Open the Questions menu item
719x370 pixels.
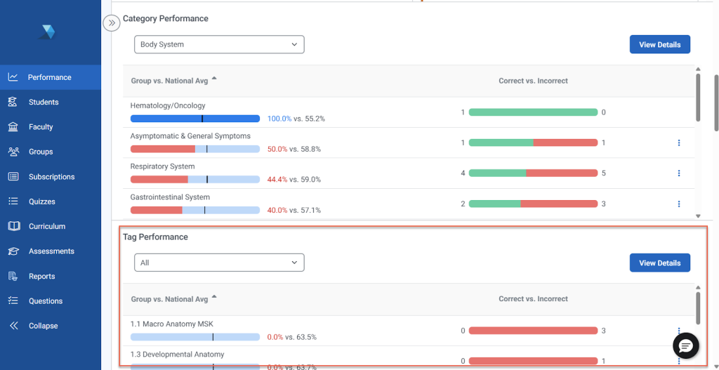tap(45, 301)
